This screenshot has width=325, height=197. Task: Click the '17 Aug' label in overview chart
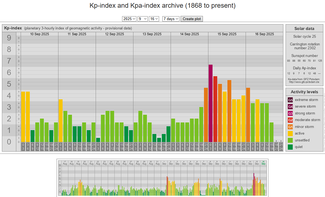(x=65, y=163)
